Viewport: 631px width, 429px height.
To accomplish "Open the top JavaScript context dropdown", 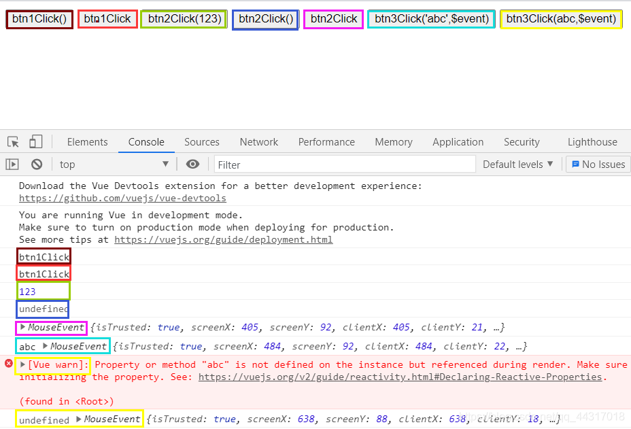I will point(114,165).
